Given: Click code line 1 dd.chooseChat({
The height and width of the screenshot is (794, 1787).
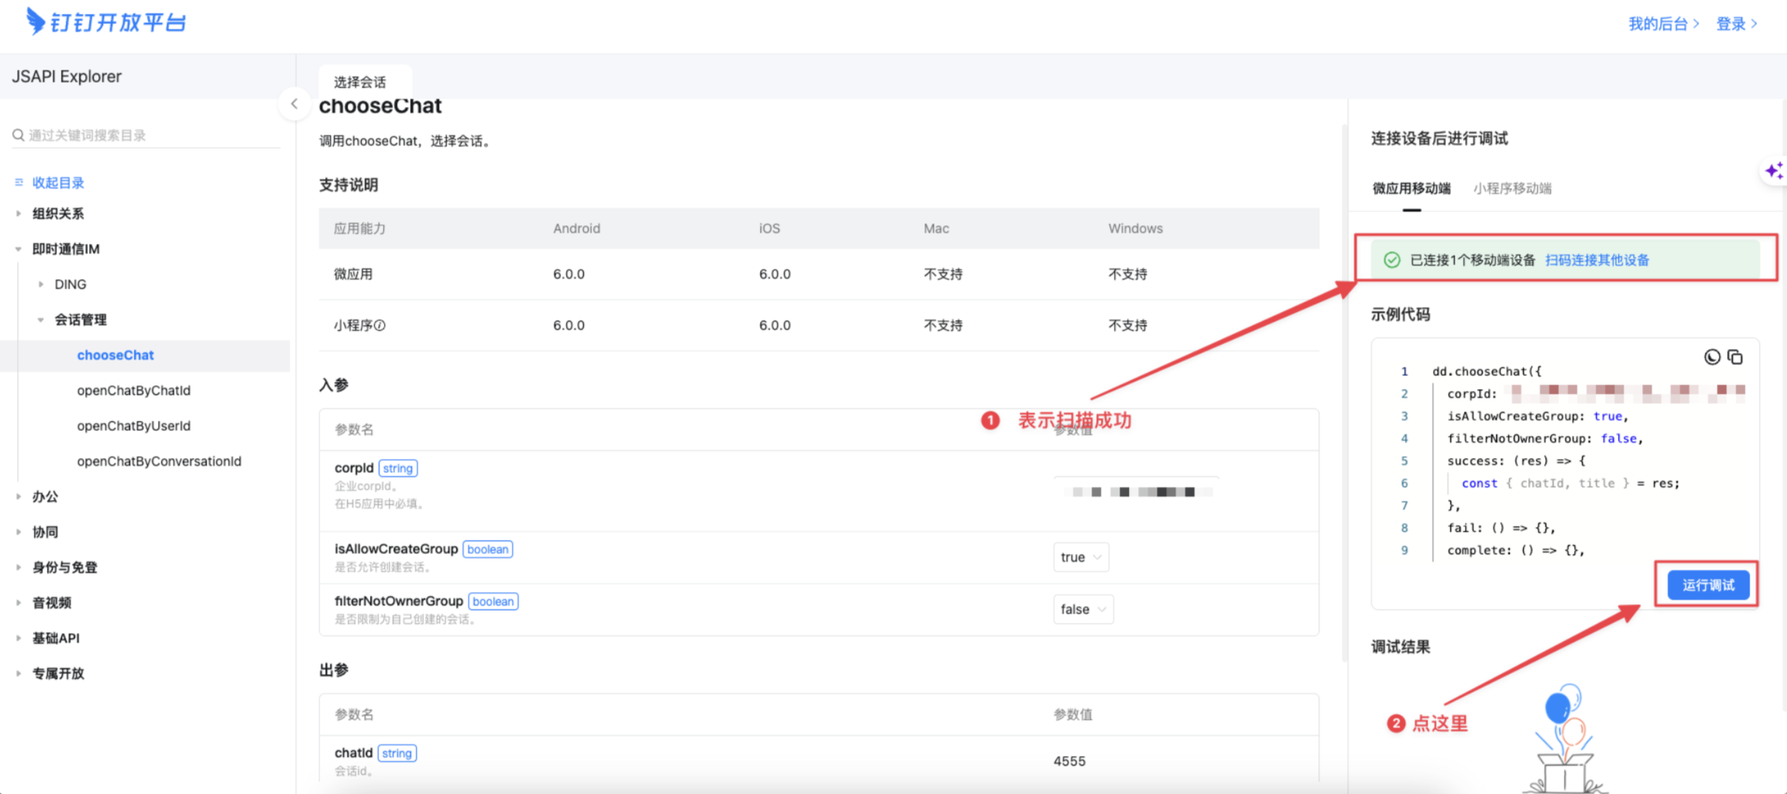Looking at the screenshot, I should coord(1487,371).
